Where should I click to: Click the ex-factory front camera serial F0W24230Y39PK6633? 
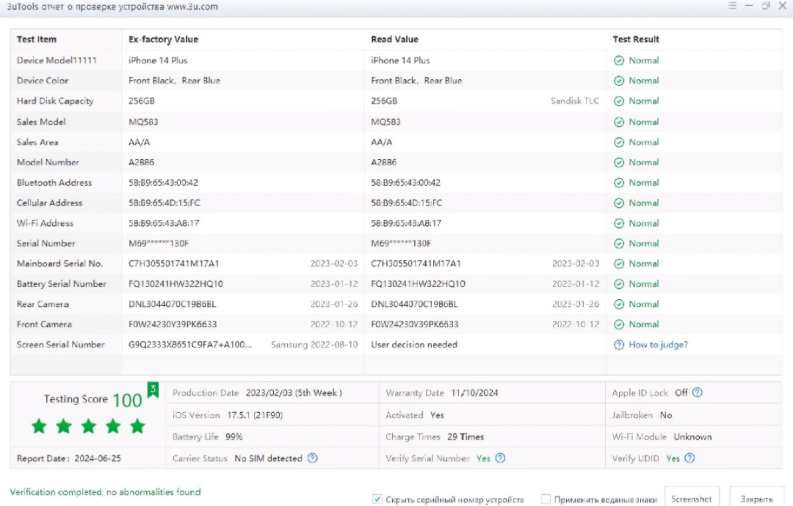pyautogui.click(x=173, y=324)
